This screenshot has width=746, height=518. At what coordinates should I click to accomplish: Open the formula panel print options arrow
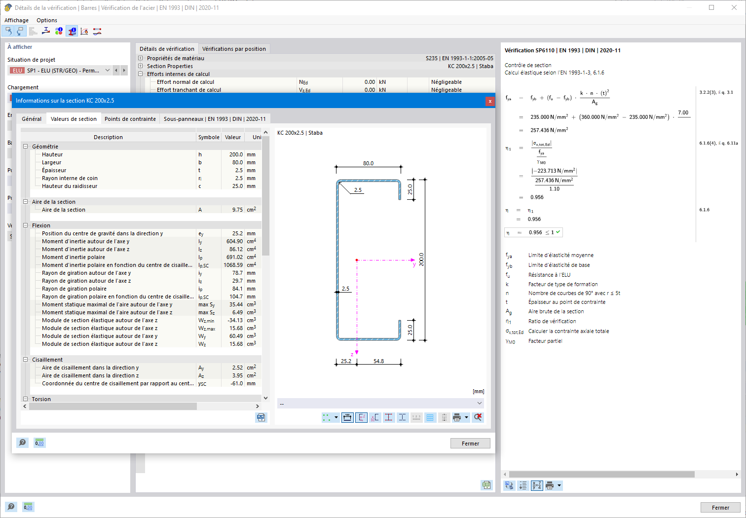click(559, 485)
